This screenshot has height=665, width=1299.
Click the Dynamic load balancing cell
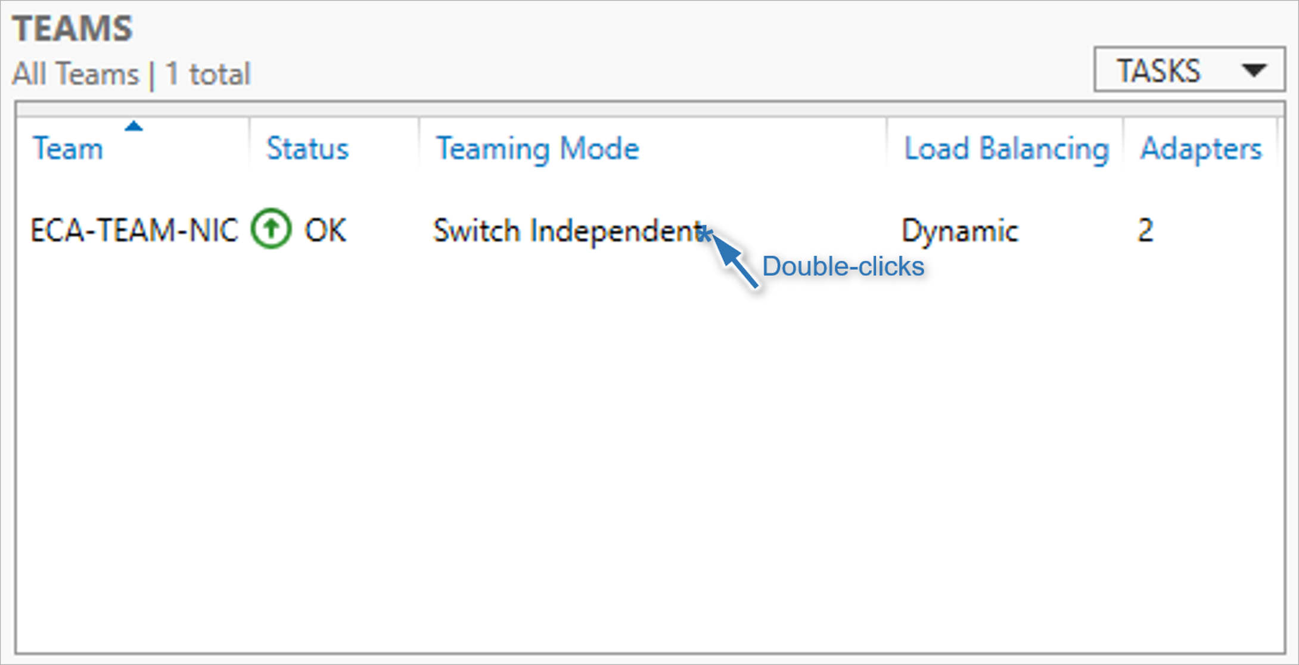pyautogui.click(x=959, y=231)
